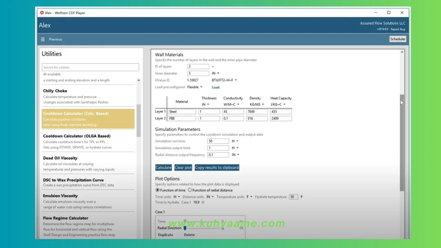Click Radial distance output frequency input field
This screenshot has height=248, width=441.
(218, 155)
